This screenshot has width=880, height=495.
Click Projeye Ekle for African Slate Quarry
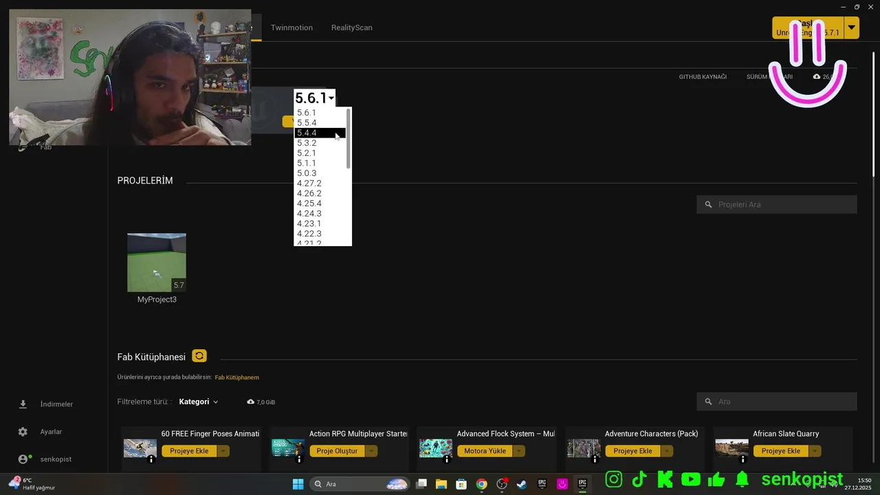click(x=780, y=451)
